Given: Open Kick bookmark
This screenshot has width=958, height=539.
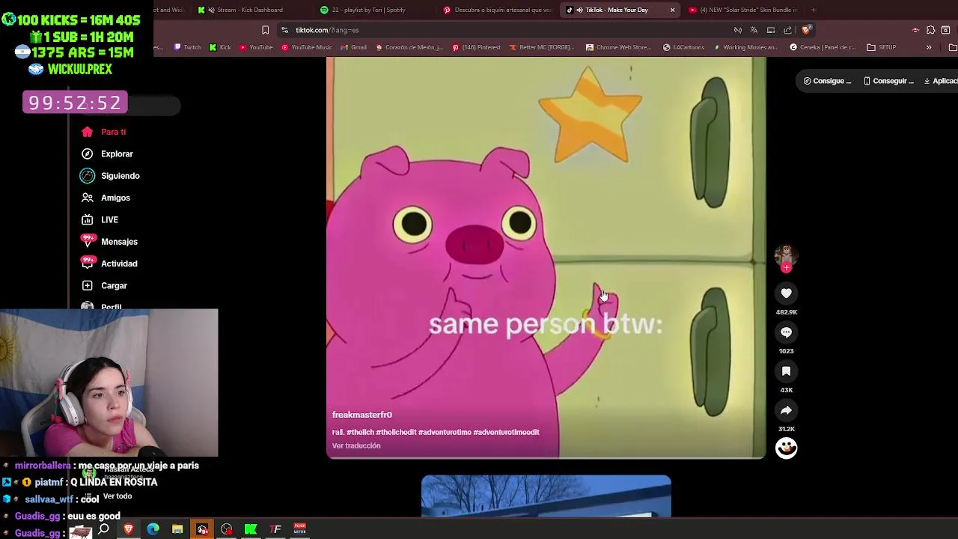Looking at the screenshot, I should tap(220, 47).
